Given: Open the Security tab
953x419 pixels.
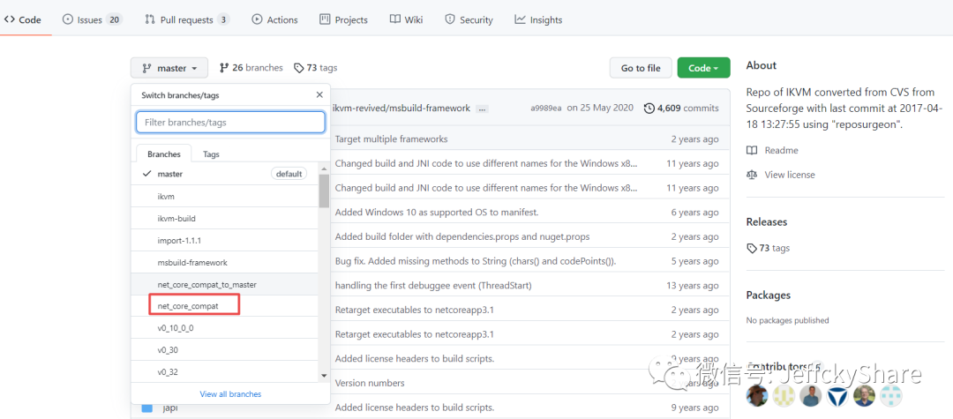Looking at the screenshot, I should tap(469, 20).
